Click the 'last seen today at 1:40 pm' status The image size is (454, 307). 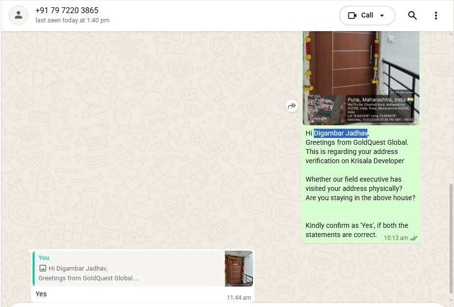[x=73, y=20]
